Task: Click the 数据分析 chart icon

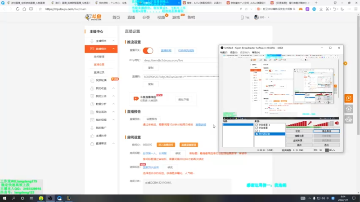Action: coord(92,104)
